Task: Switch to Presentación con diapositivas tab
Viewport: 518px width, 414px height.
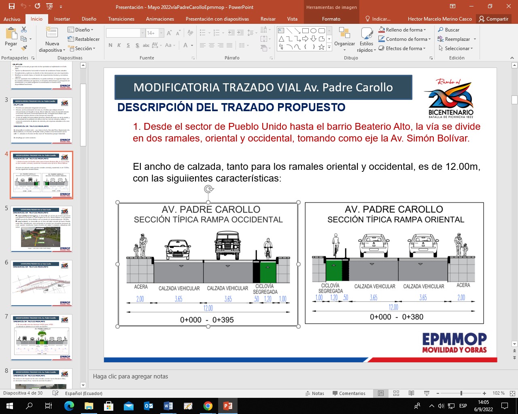Action: coord(217,19)
